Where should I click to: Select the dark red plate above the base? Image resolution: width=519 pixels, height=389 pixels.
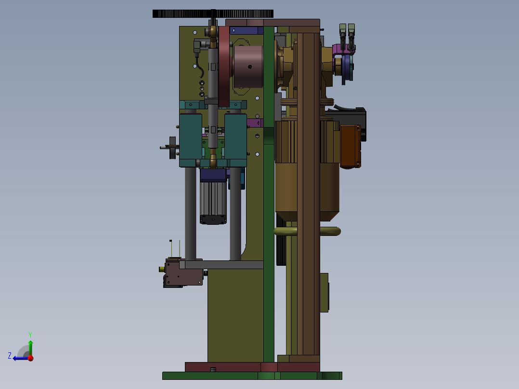tap(252, 367)
